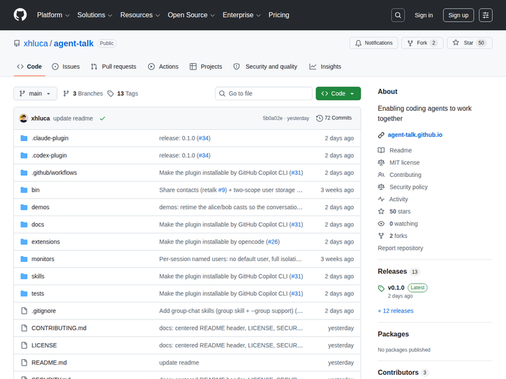
Task: Click the eye icon beside 0 watching
Action: point(381,224)
